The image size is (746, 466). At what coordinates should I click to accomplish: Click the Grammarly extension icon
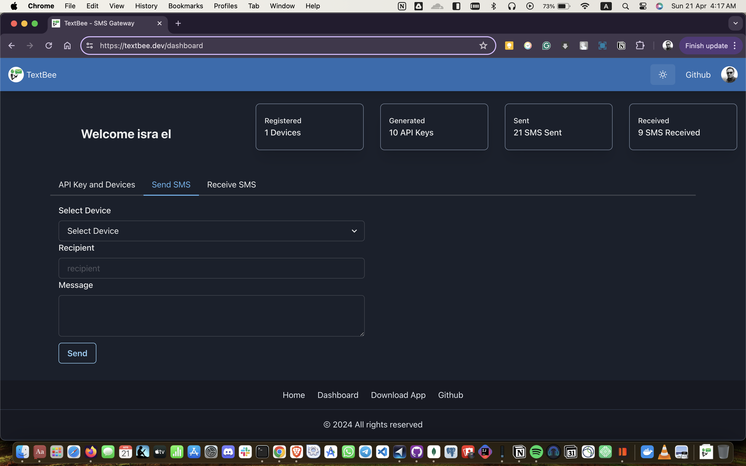pyautogui.click(x=546, y=46)
